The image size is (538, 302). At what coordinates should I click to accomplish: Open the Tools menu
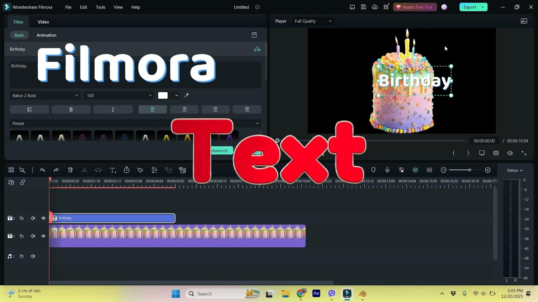[100, 7]
